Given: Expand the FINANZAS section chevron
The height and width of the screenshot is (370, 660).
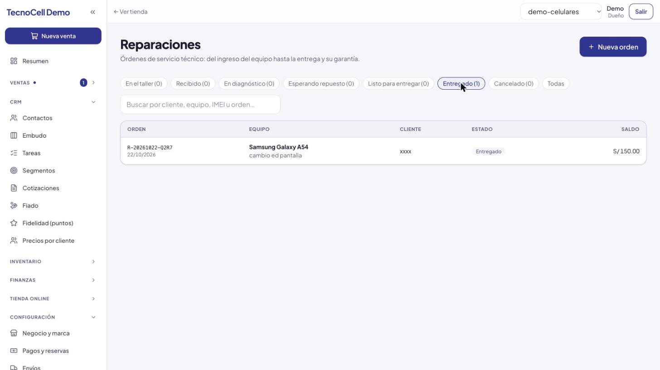Looking at the screenshot, I should pos(93,280).
